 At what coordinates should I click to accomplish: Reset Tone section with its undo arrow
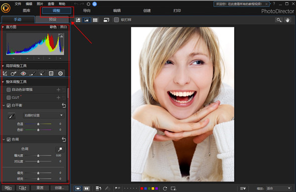pyautogui.click(x=64, y=140)
